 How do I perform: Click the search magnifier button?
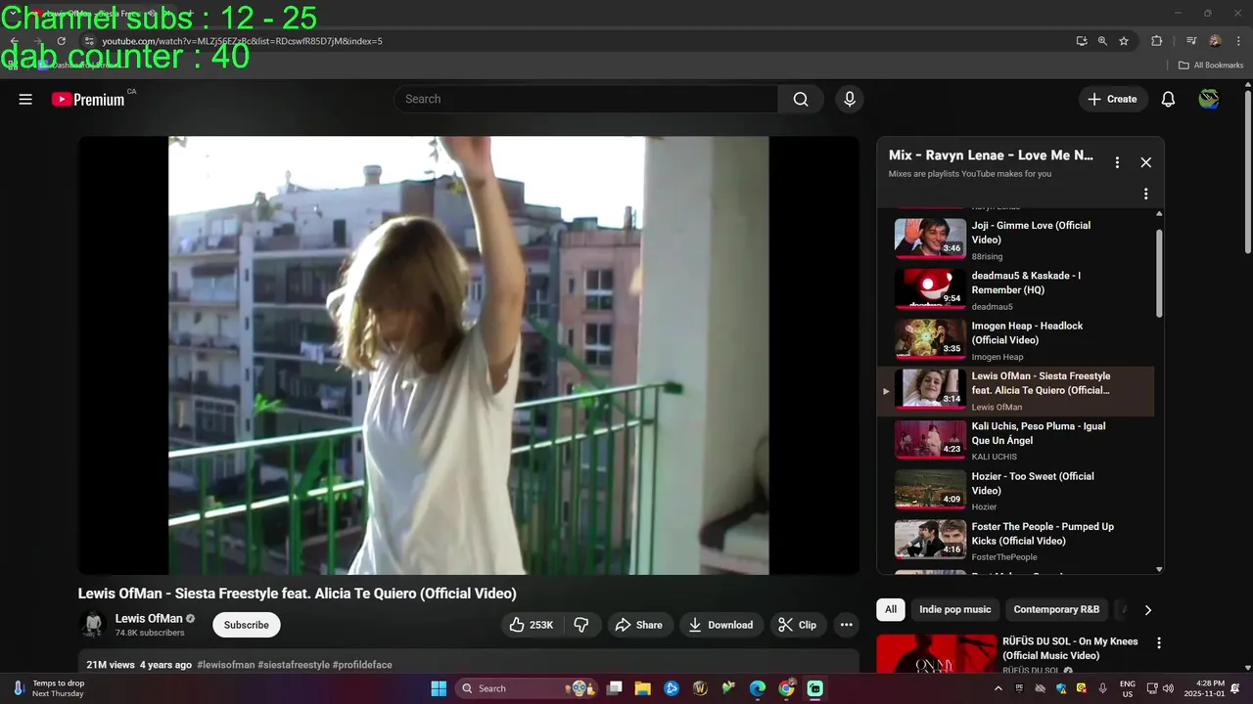pos(801,99)
